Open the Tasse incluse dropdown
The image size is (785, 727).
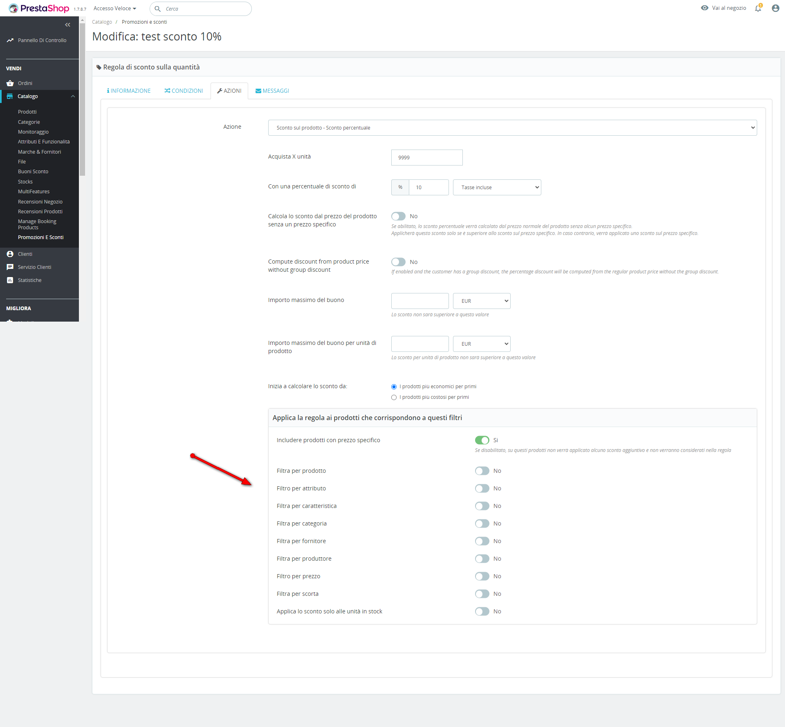click(497, 188)
